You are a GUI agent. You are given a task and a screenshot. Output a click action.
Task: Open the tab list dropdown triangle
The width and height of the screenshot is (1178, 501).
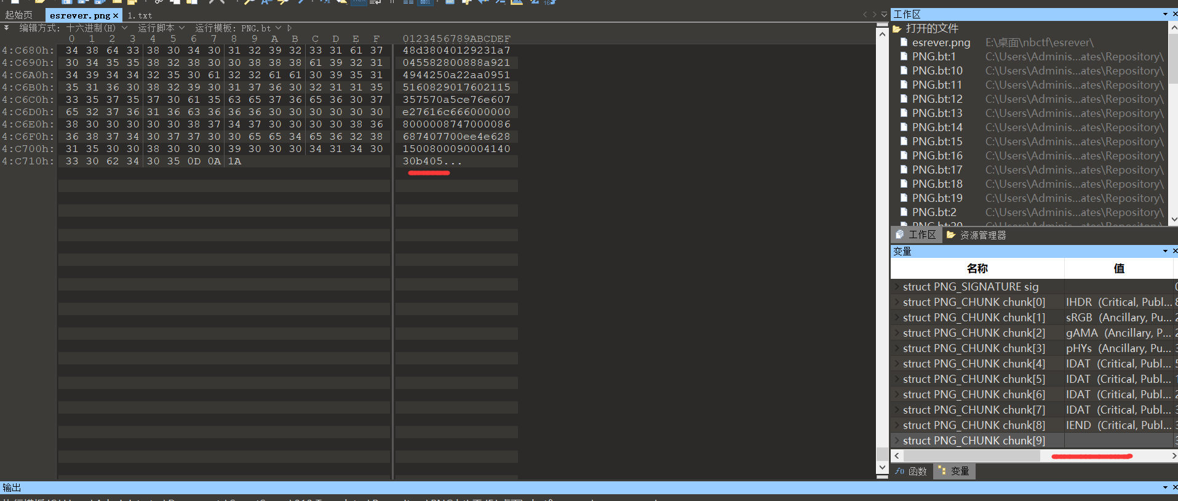(x=884, y=14)
